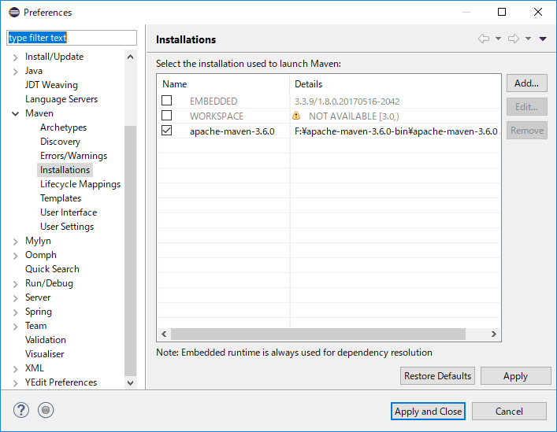Uncheck the apache-maven-3.6.0 checkbox
The image size is (557, 432).
tap(166, 131)
